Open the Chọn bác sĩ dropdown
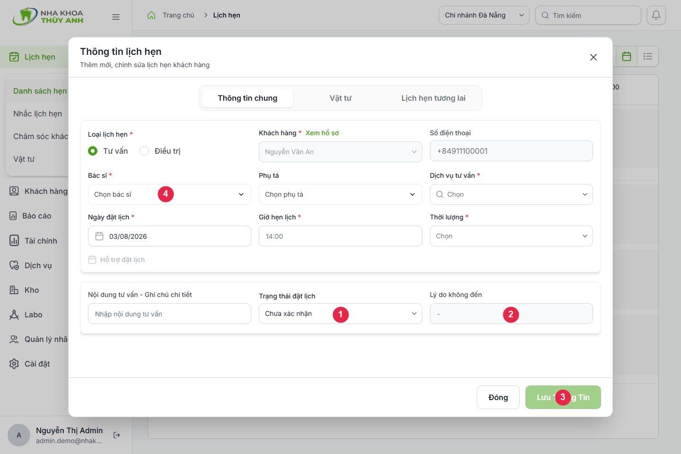 tap(169, 194)
